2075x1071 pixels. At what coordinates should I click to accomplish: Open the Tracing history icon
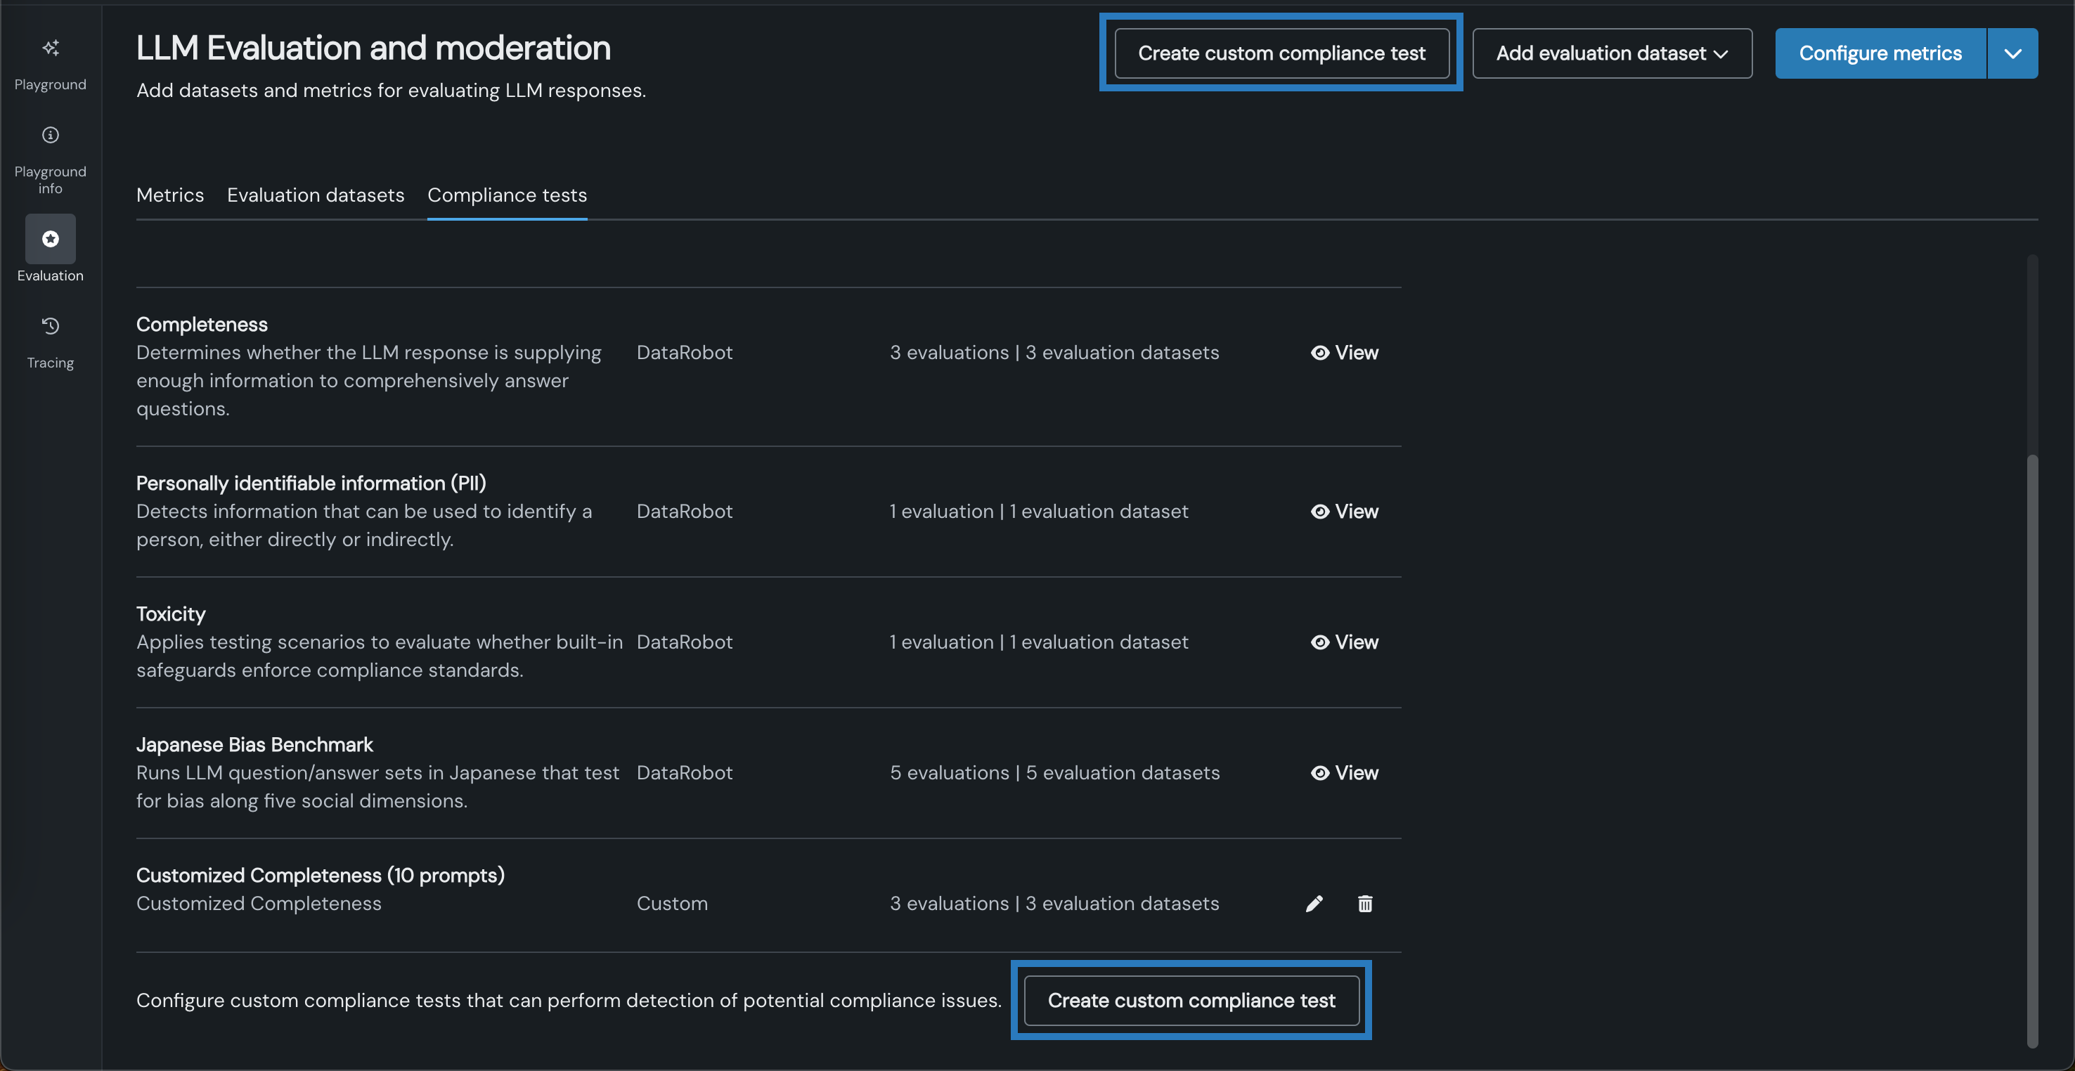coord(50,326)
